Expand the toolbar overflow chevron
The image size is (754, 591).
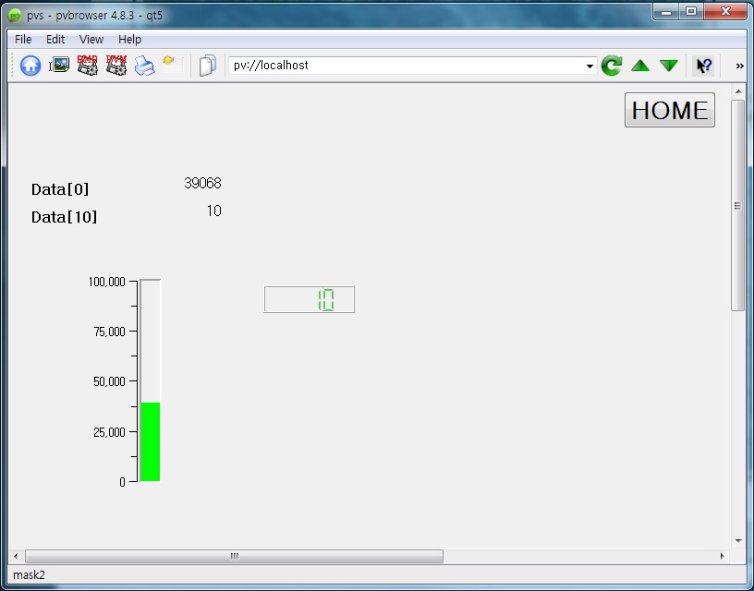pos(738,65)
